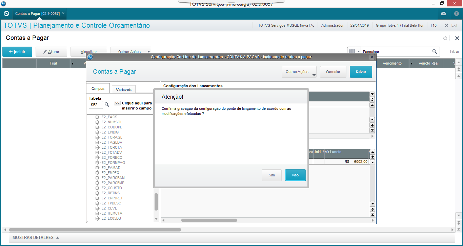463x246 pixels.
Task: Close the Contas a Pagar browse with X
Action: [457, 38]
